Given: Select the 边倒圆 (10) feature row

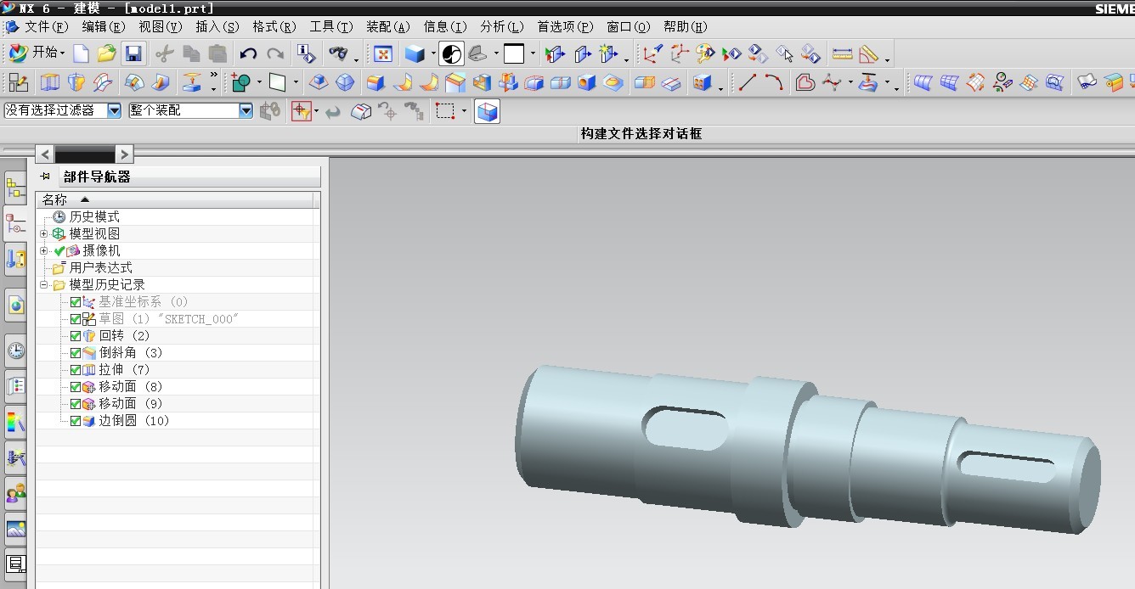Looking at the screenshot, I should pos(133,420).
